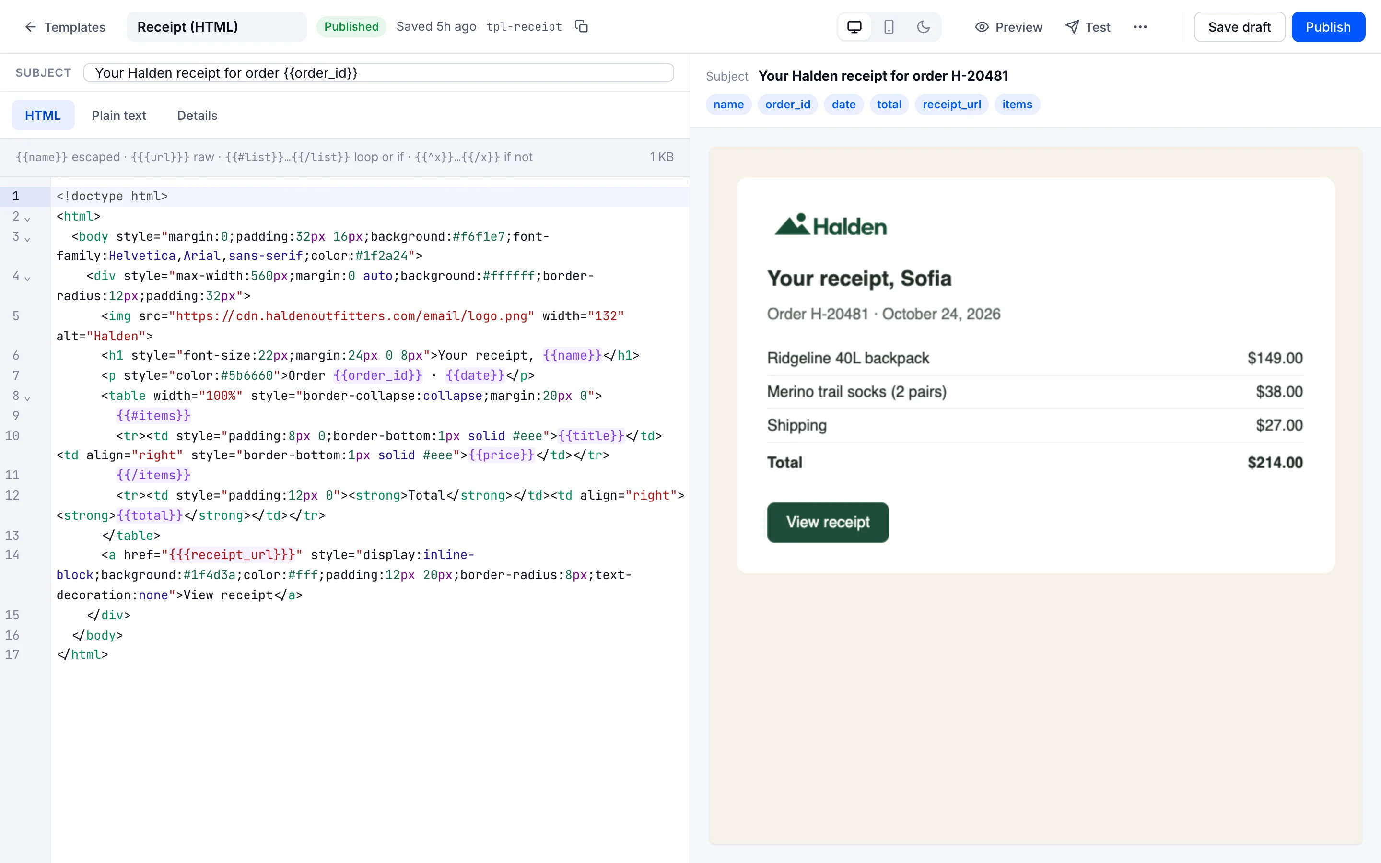
Task: Toggle dark mode preview
Action: coord(923,27)
